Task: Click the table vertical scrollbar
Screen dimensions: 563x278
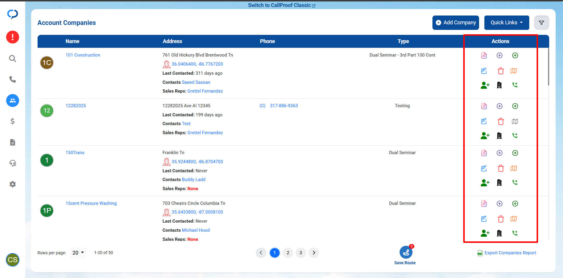Action: point(548,67)
